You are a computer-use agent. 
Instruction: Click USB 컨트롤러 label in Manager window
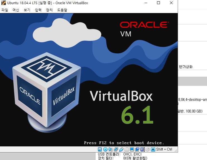109,154
